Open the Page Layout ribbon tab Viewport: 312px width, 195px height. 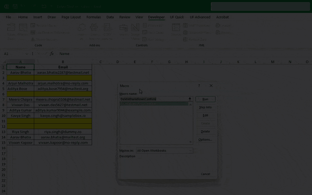[x=71, y=17]
